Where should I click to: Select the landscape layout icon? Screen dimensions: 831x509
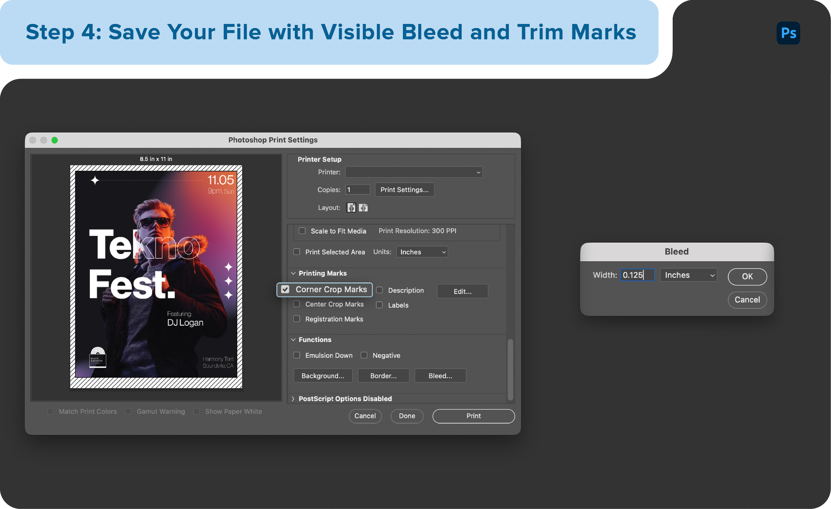tap(363, 207)
